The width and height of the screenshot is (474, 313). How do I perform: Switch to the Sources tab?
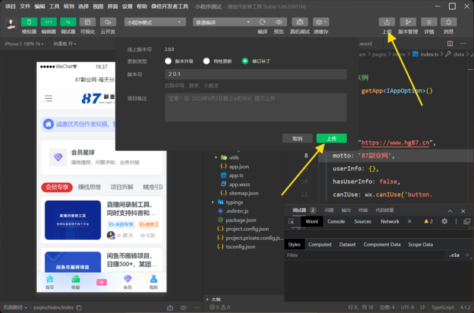click(x=363, y=221)
